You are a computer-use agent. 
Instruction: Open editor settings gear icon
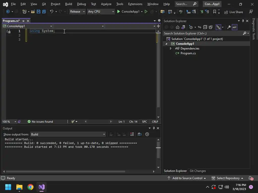point(159,21)
